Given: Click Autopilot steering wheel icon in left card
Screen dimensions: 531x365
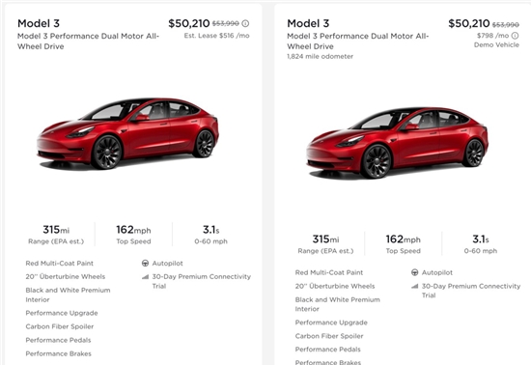Looking at the screenshot, I should point(145,263).
